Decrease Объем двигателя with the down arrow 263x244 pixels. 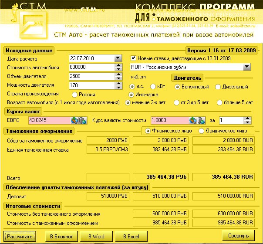pyautogui.click(x=118, y=78)
